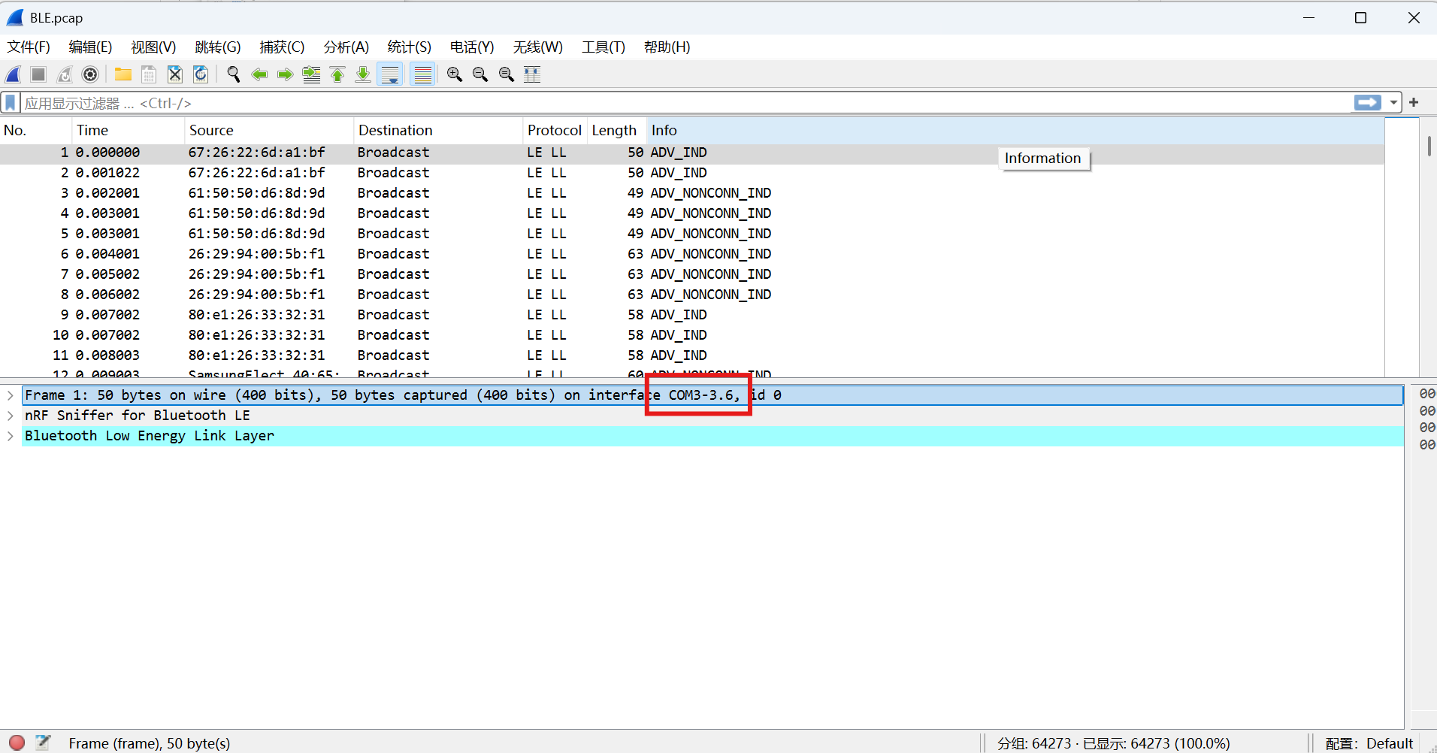Open the 编辑(E) menu
The width and height of the screenshot is (1437, 753).
[x=90, y=47]
